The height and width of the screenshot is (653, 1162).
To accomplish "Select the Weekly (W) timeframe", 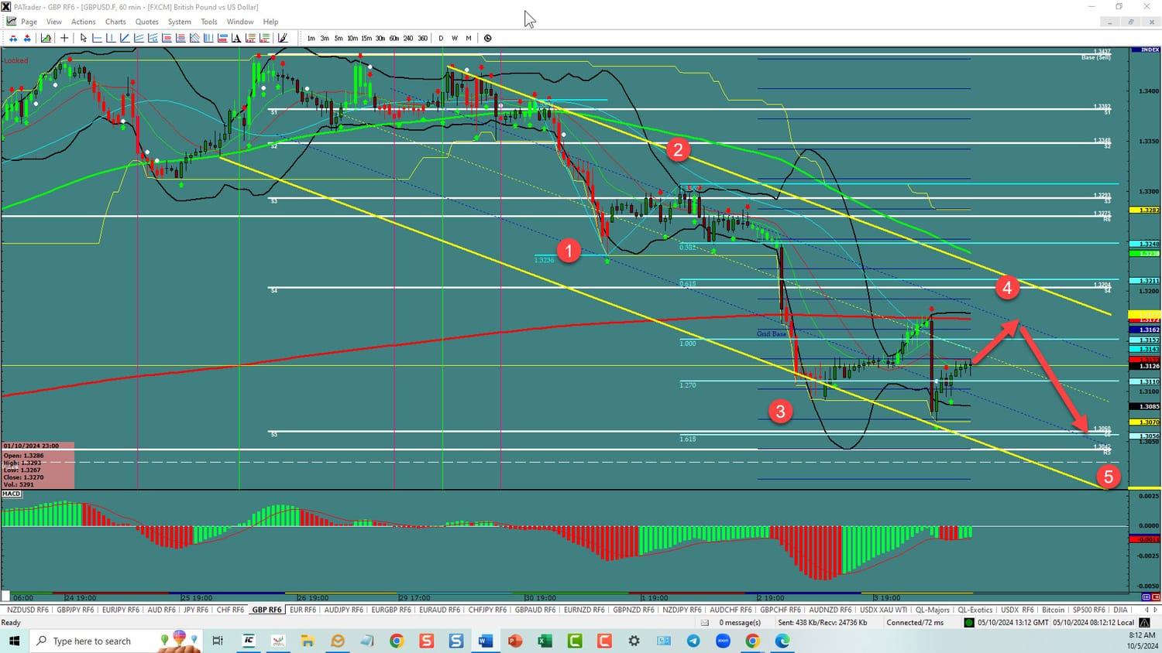I will point(455,38).
